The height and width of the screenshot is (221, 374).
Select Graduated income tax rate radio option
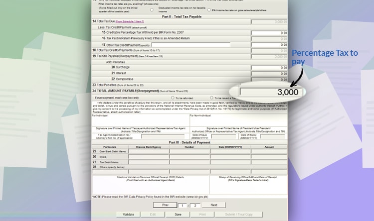coord(152,10)
